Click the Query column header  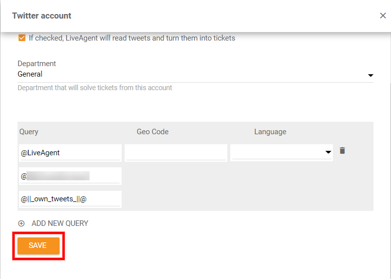click(29, 132)
